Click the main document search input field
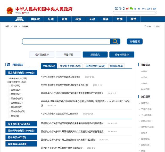The height and width of the screenshot is (152, 165). 66,41
